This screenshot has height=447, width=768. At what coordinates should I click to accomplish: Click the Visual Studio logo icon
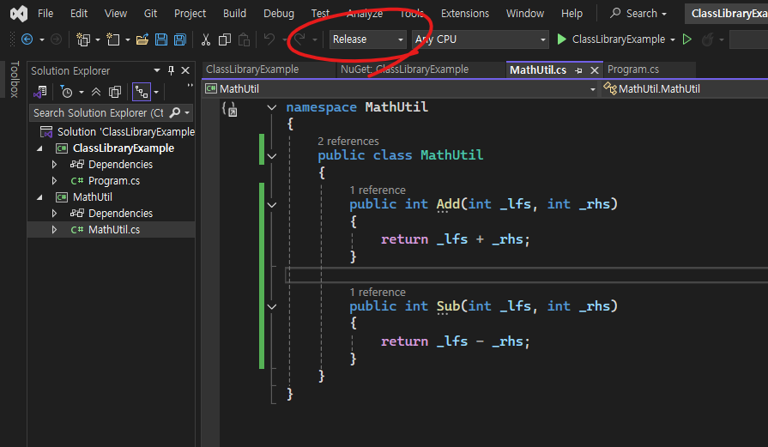[x=19, y=13]
